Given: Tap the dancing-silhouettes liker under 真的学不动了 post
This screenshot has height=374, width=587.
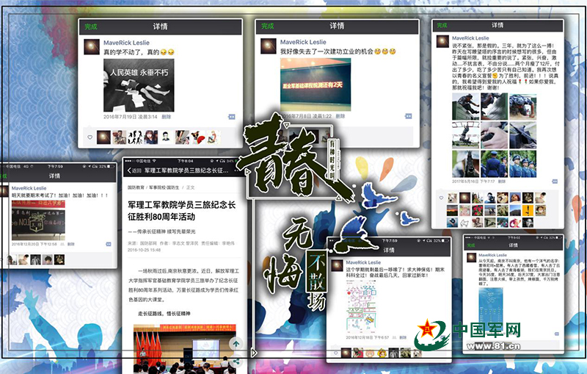Looking at the screenshot, I should [x=135, y=137].
